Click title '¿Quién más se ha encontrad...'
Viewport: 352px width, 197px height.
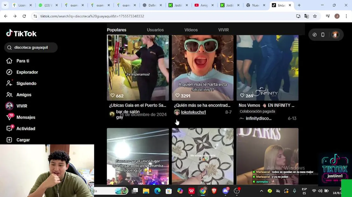tap(202, 105)
